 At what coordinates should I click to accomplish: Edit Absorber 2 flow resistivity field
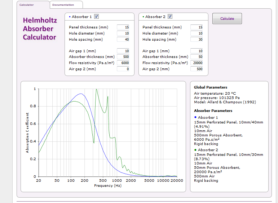(197, 63)
